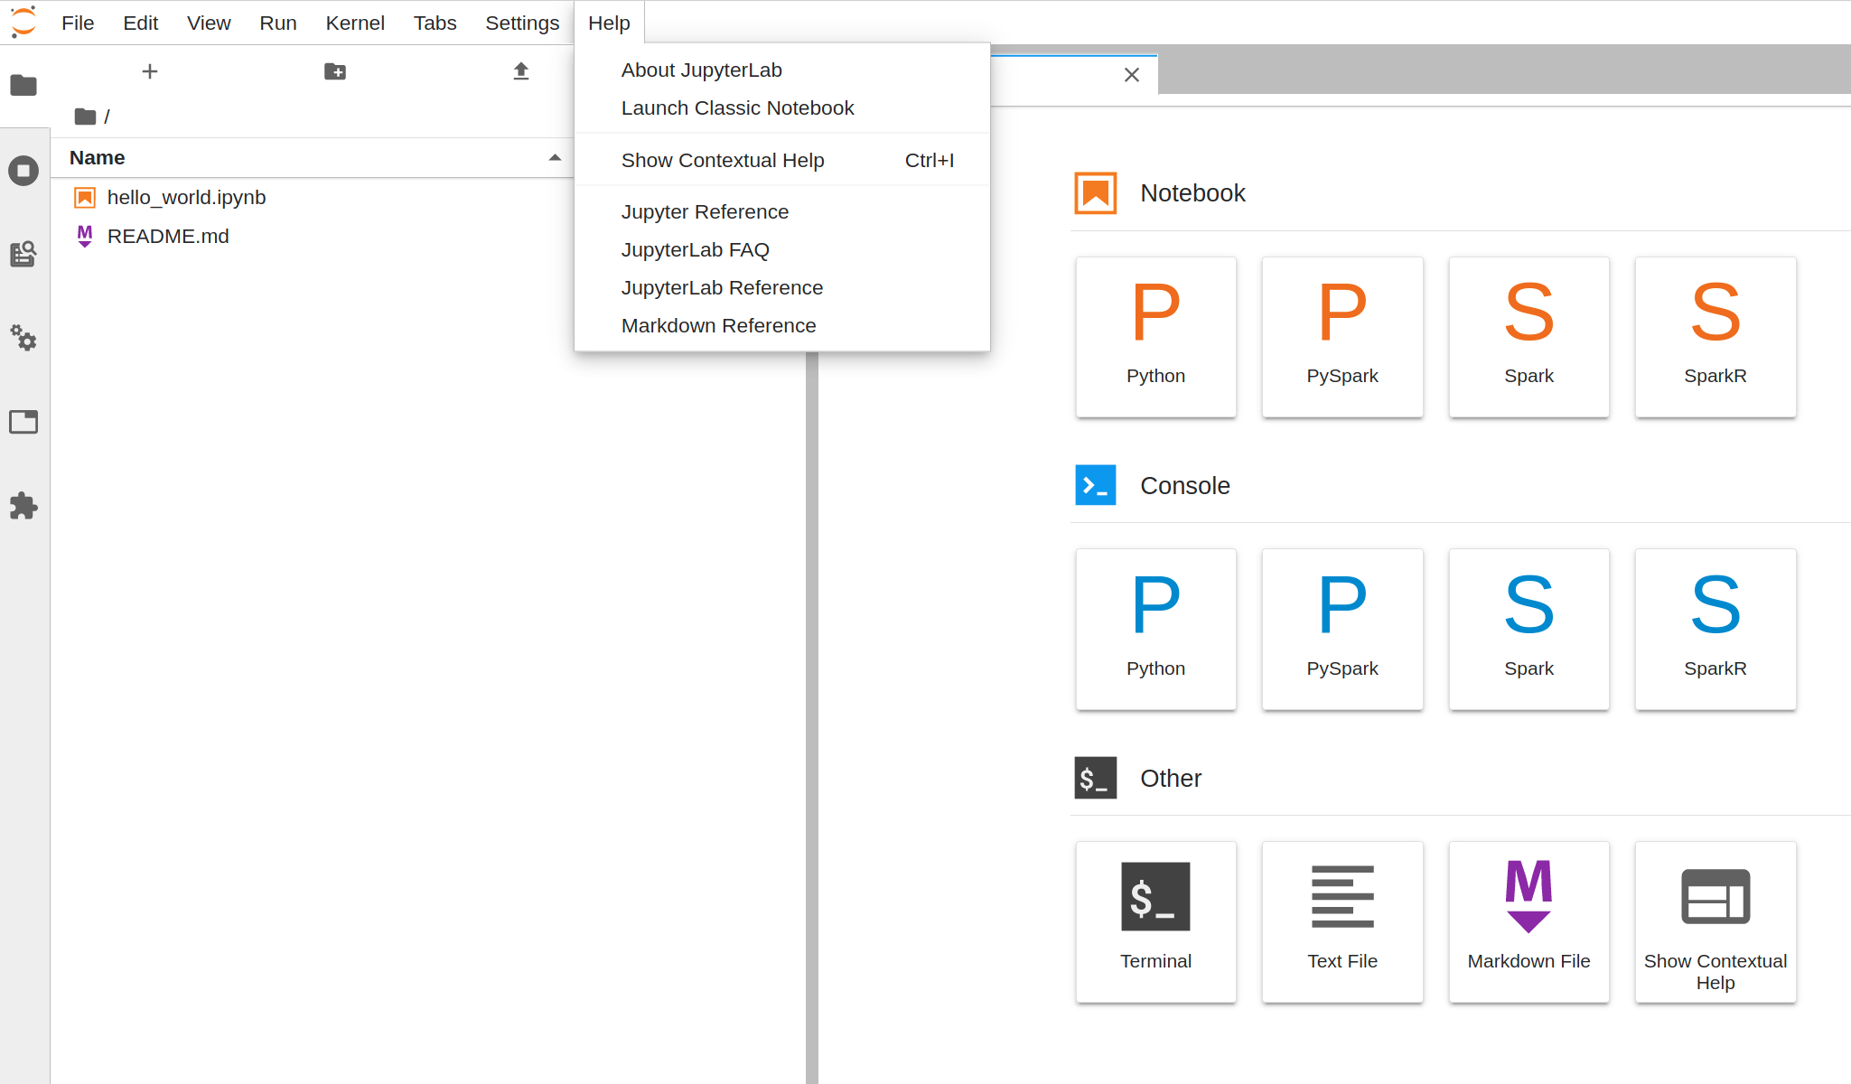This screenshot has height=1084, width=1851.
Task: Open the File Browser sidebar tab
Action: (23, 86)
